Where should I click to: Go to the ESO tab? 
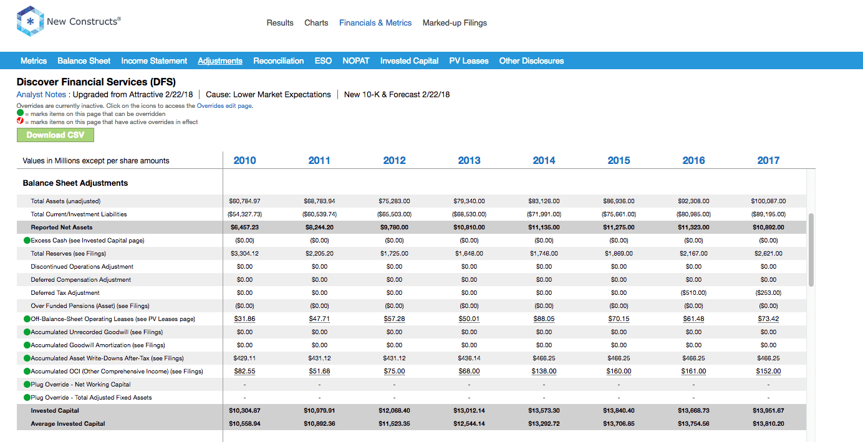coord(323,60)
